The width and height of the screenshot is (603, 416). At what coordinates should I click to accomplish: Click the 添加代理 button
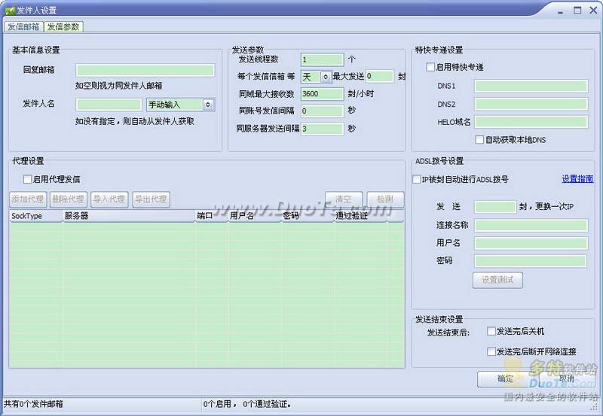click(x=27, y=199)
